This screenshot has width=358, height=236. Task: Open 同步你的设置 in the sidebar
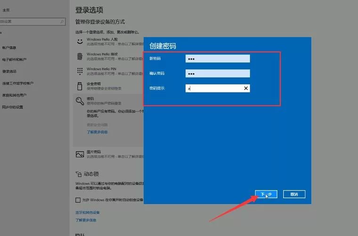tap(13, 107)
